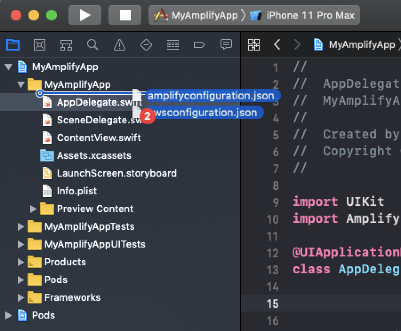Open the MyAmplifyApp scheme selector
Image resolution: width=401 pixels, height=331 pixels.
[199, 16]
